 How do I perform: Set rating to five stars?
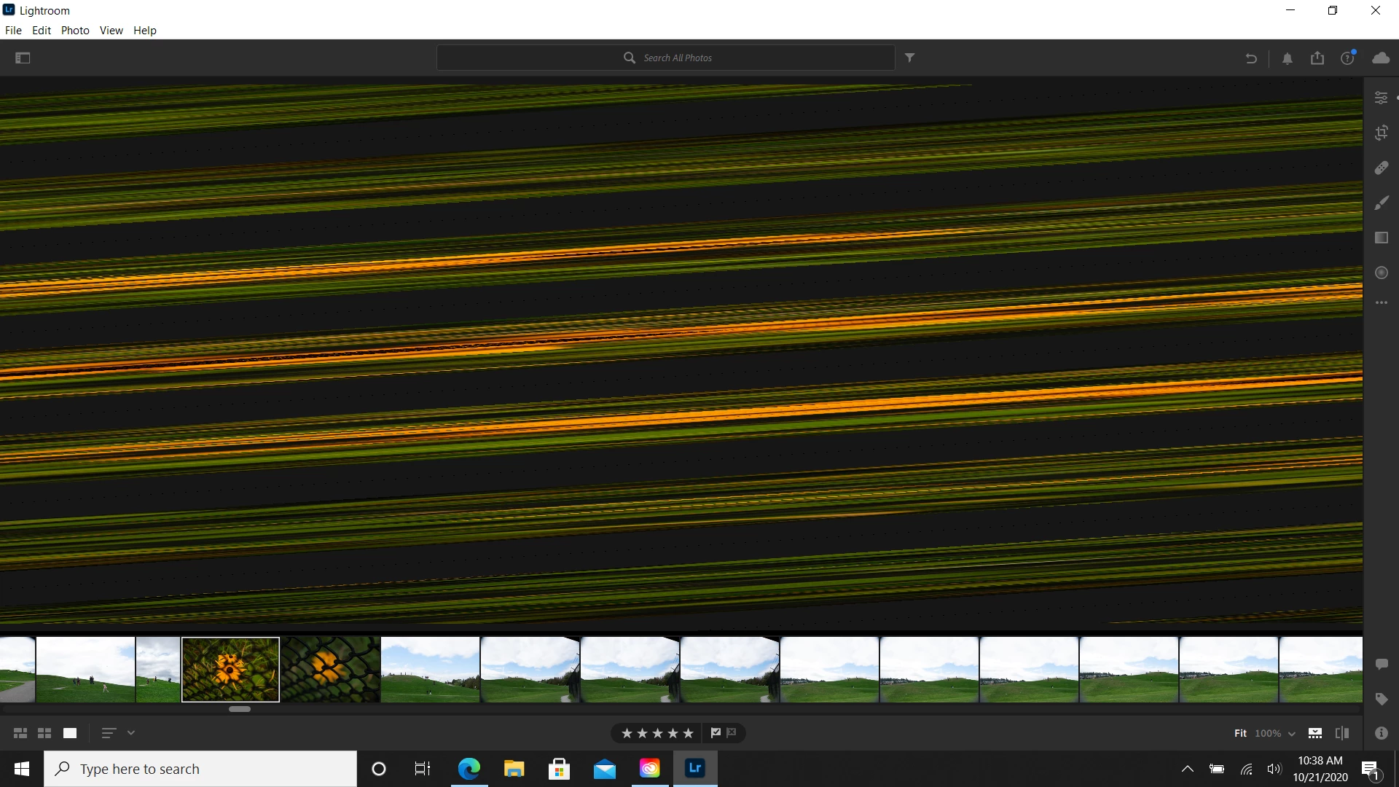pyautogui.click(x=688, y=733)
